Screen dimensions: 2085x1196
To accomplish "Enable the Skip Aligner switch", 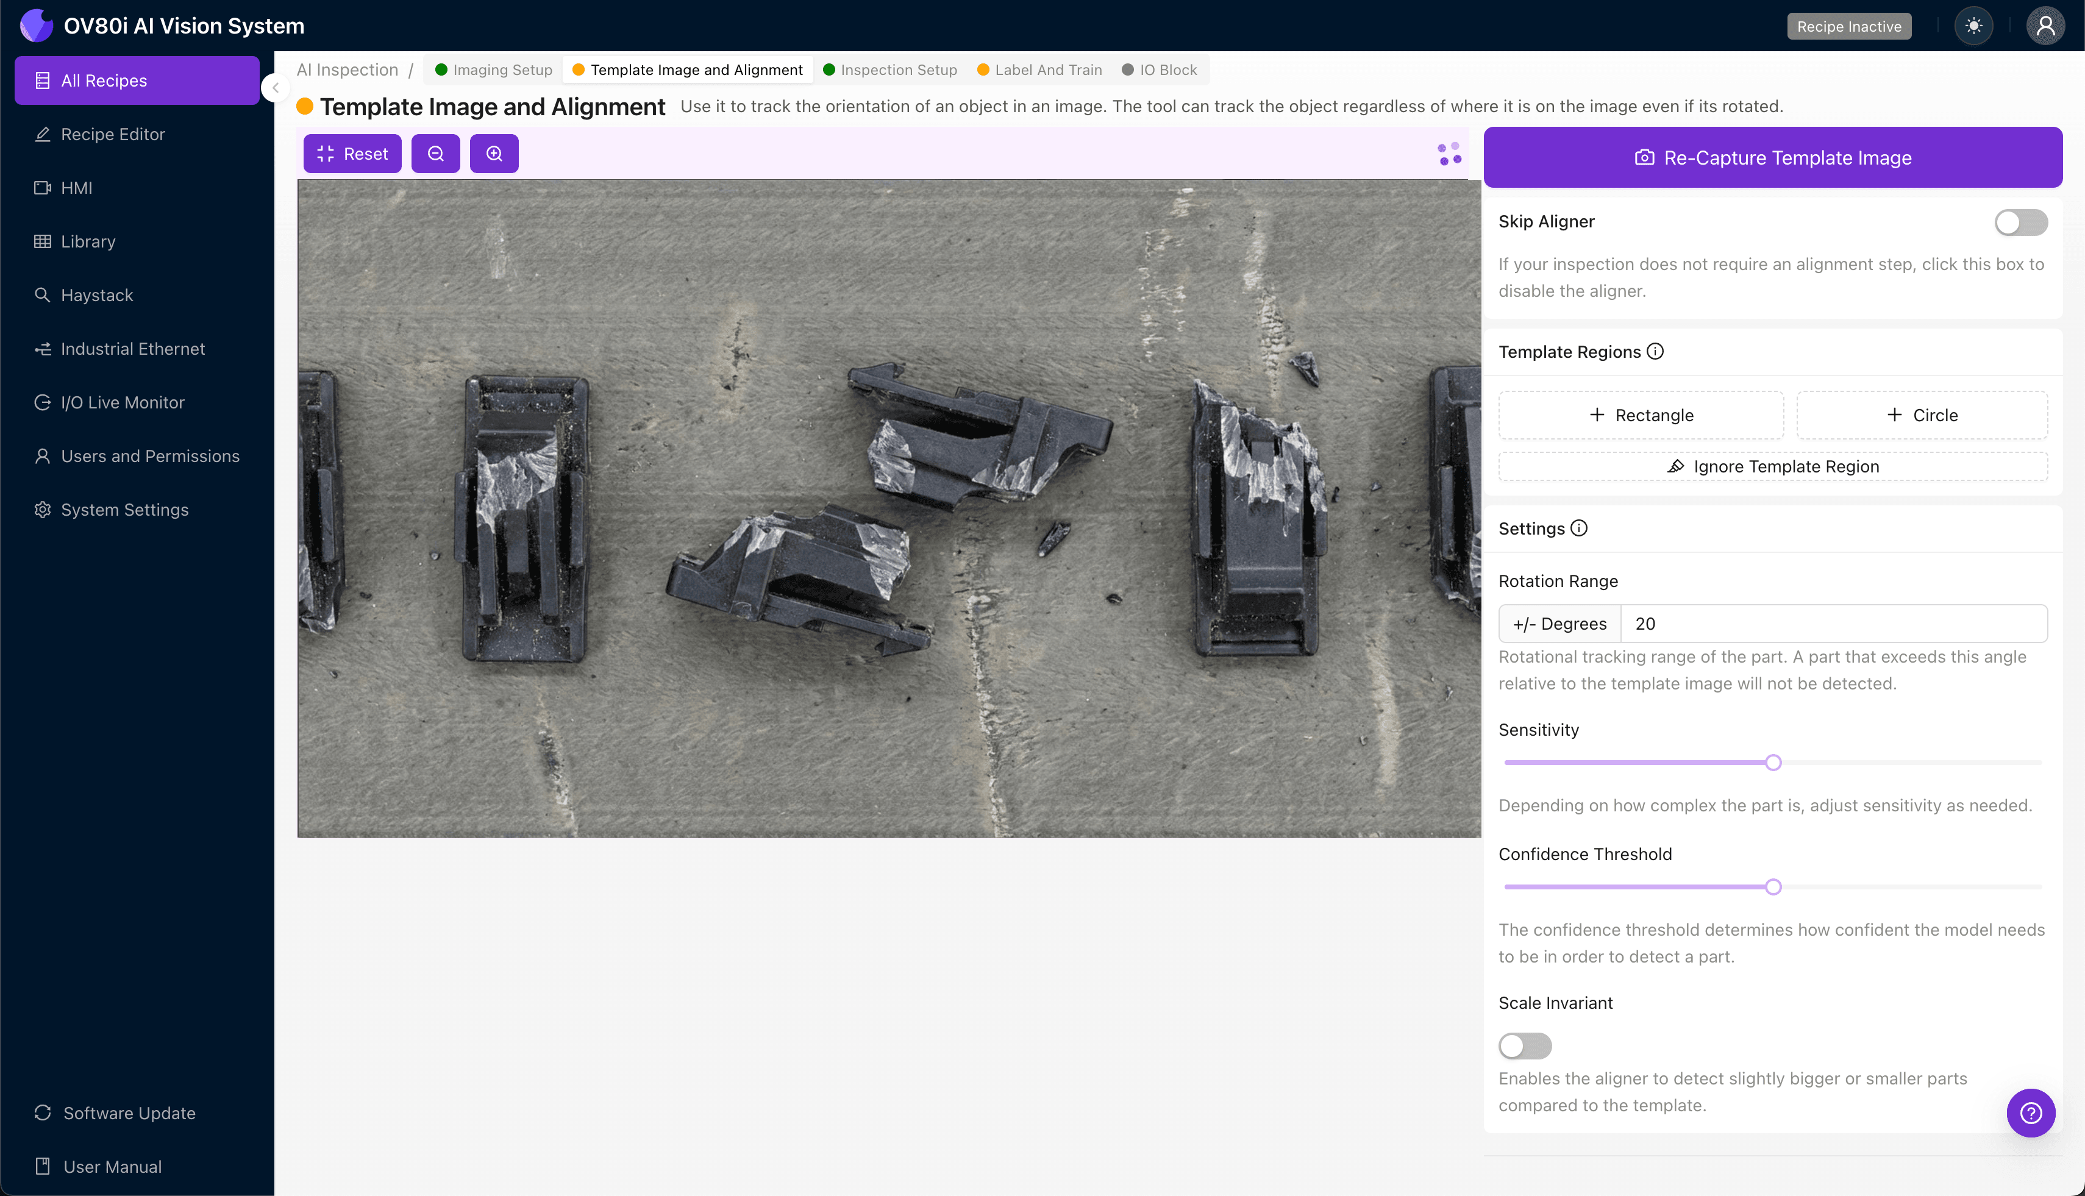I will pyautogui.click(x=2020, y=222).
